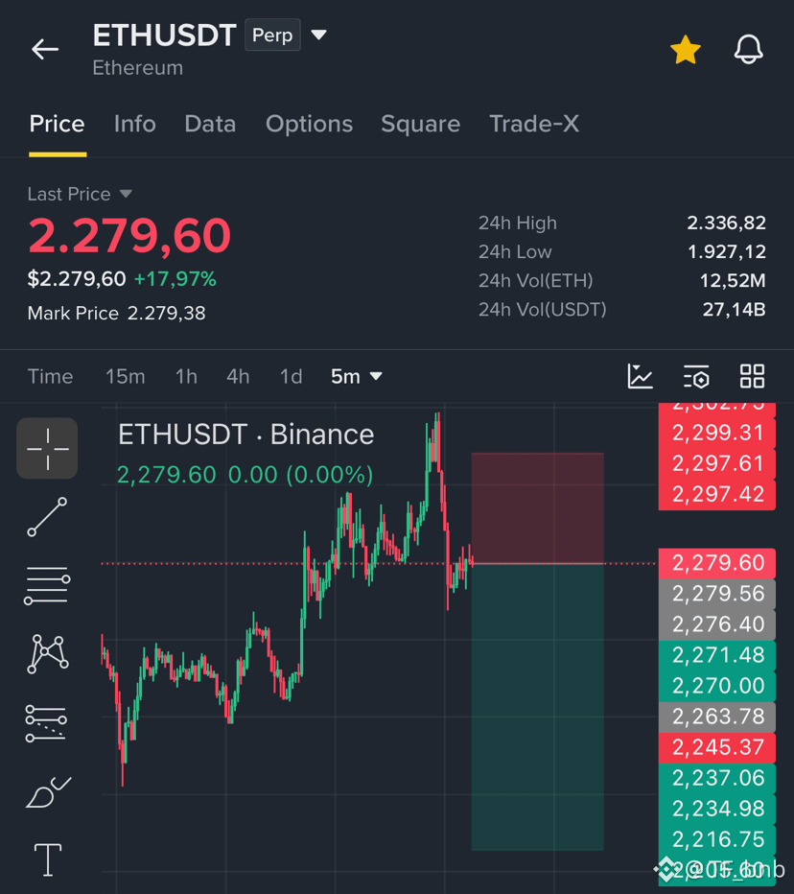Open chart indicators icon
This screenshot has height=894, width=794.
[641, 376]
